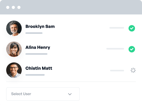The height and width of the screenshot is (107, 142).
Task: Click the chevron arrow in Select User
Action: tap(70, 94)
